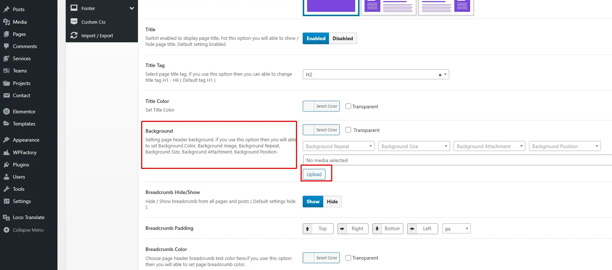Screen dimensions: 612x270
Task: Click the Top padding input field
Action: 323,228
